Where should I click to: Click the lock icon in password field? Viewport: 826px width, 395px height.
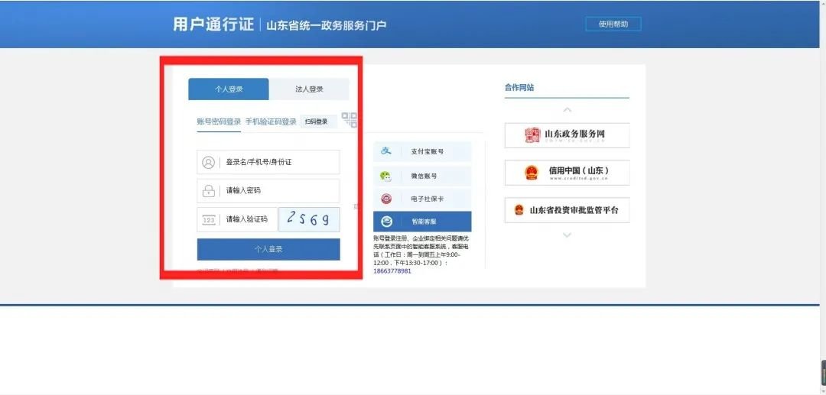[208, 190]
